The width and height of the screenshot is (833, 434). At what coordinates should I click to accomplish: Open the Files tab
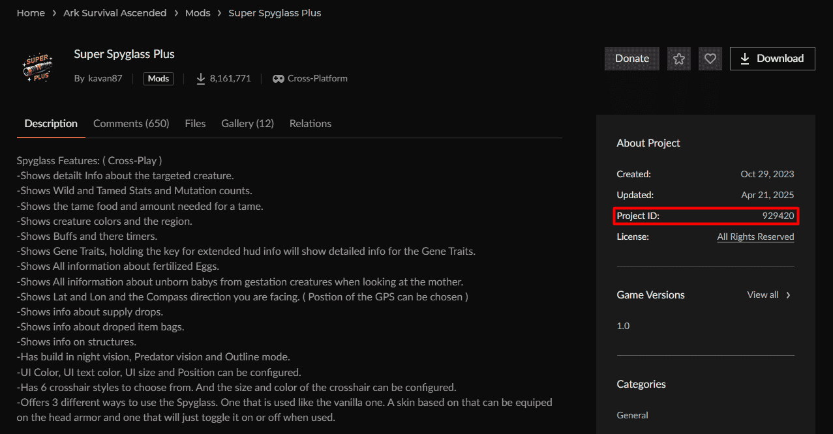click(195, 124)
